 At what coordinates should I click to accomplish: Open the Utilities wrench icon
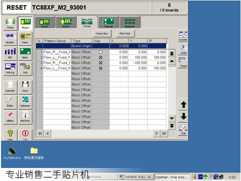10,116
